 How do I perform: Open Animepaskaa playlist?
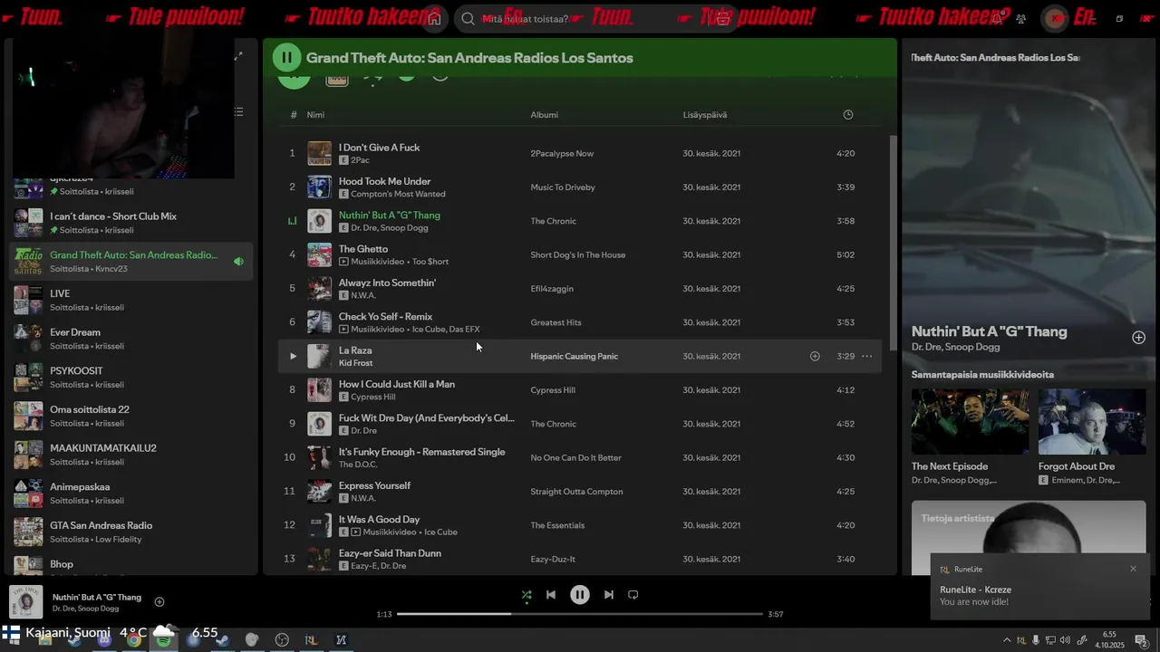pos(131,494)
